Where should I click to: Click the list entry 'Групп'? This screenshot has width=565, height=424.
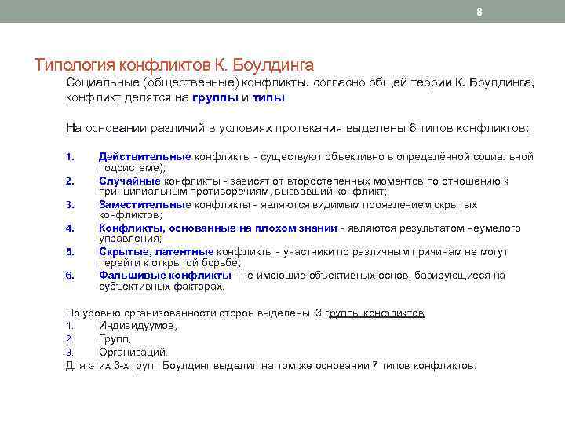click(x=115, y=339)
